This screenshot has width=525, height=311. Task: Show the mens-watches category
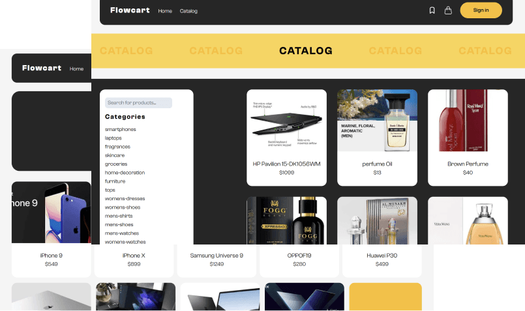coord(122,233)
